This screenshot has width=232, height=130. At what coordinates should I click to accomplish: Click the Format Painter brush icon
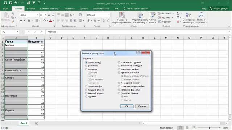coord(13,22)
